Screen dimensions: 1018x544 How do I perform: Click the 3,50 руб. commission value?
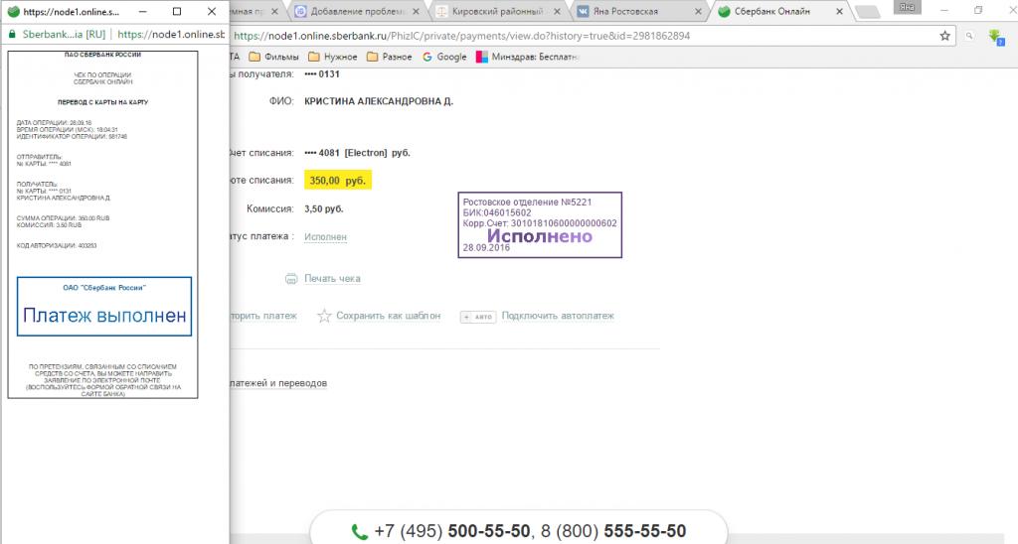tap(324, 208)
